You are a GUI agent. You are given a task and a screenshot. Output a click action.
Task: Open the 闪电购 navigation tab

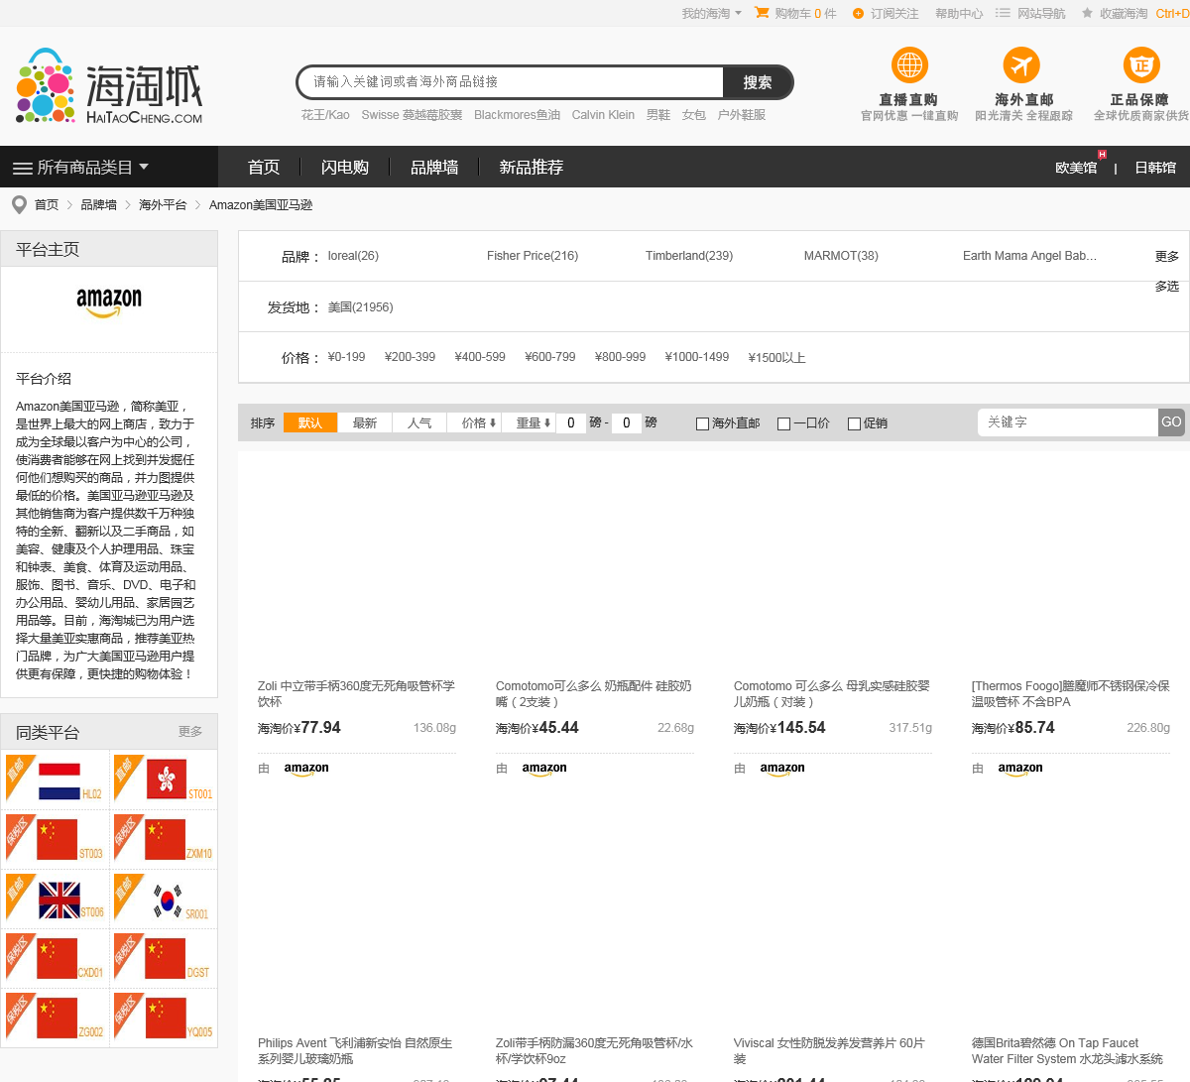pos(345,168)
